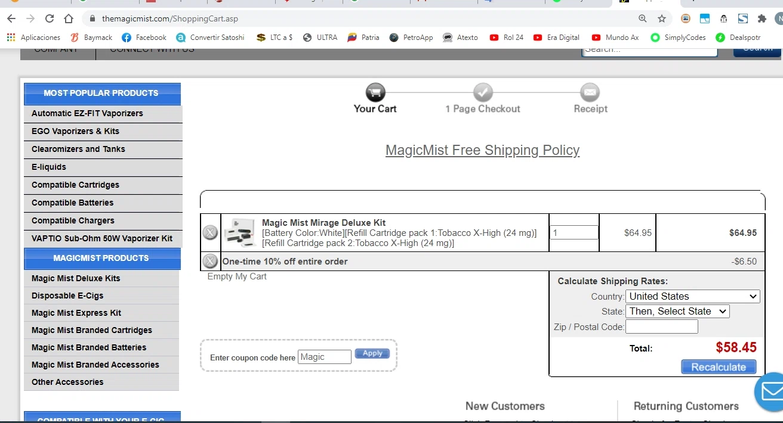
Task: Edit the item quantity field
Action: [x=574, y=232]
